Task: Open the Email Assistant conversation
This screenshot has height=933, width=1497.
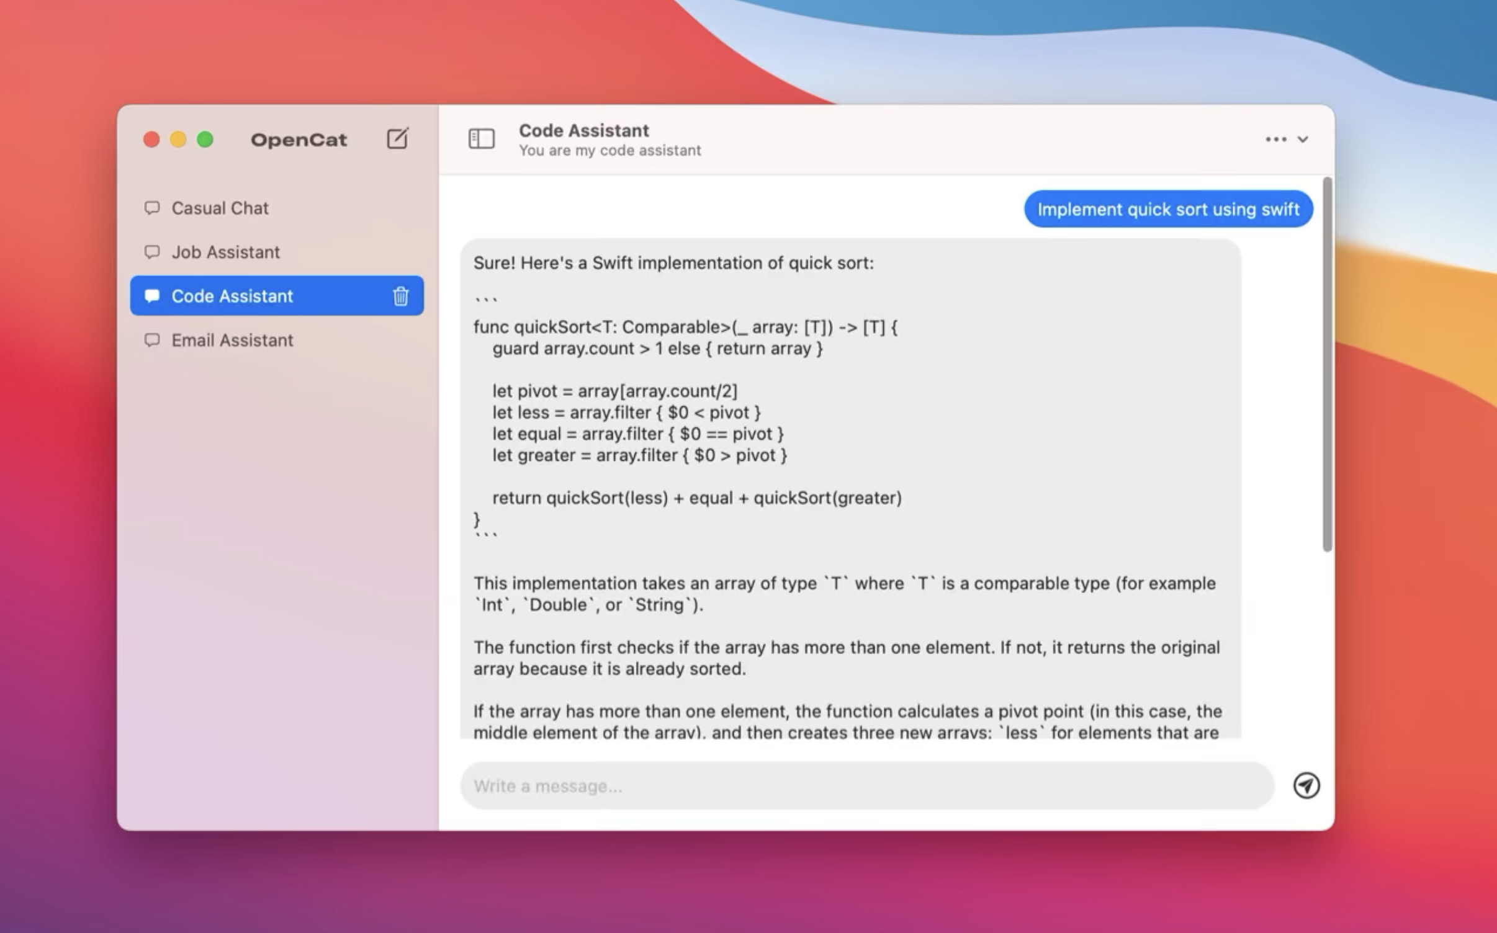Action: (x=277, y=340)
